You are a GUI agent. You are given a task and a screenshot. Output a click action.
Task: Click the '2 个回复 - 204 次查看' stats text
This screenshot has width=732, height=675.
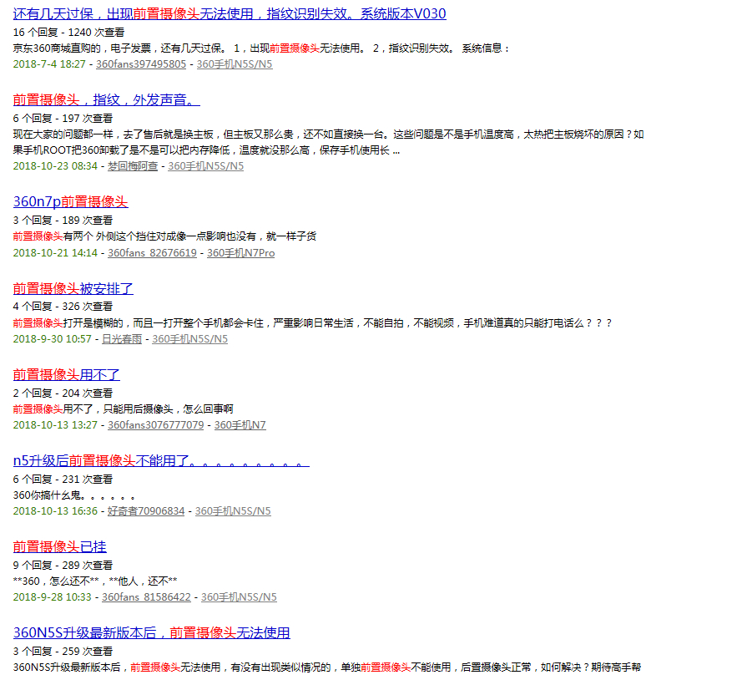click(x=63, y=393)
